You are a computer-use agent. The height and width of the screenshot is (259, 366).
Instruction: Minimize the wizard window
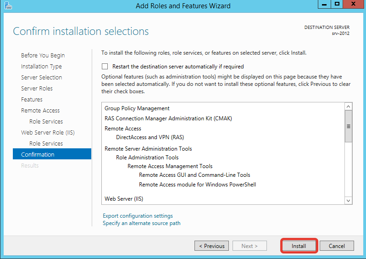pyautogui.click(x=324, y=5)
